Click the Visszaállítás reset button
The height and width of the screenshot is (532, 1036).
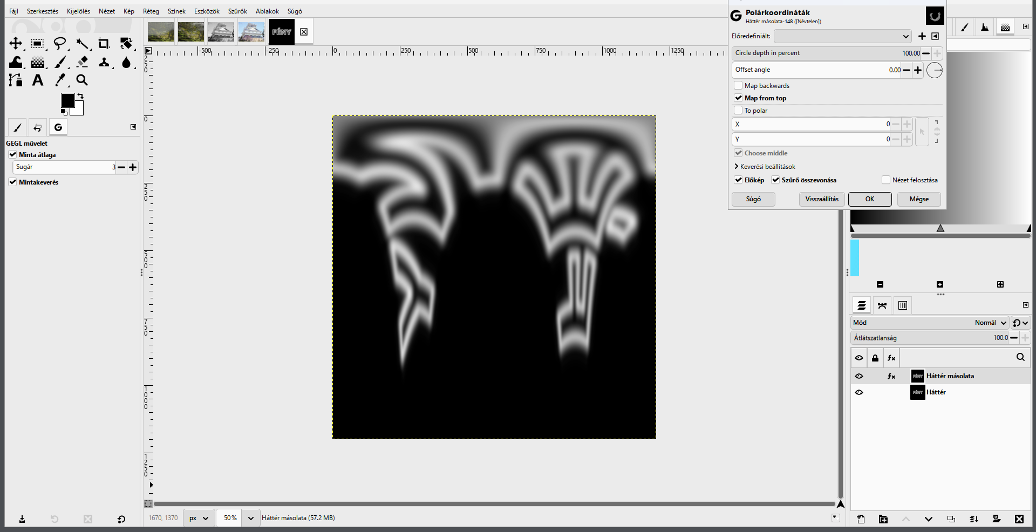(x=822, y=199)
